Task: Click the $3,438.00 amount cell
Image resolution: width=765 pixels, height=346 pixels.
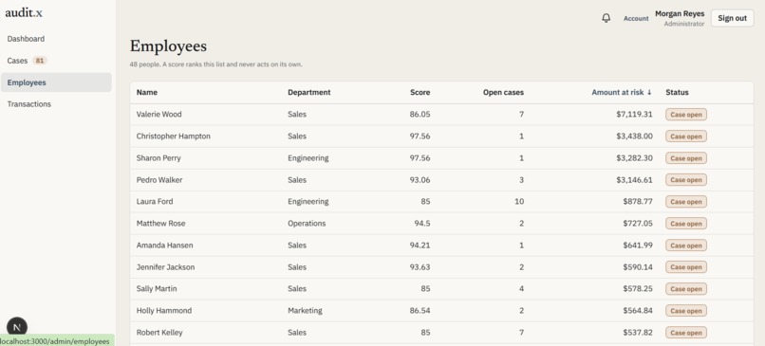Action: [634, 136]
